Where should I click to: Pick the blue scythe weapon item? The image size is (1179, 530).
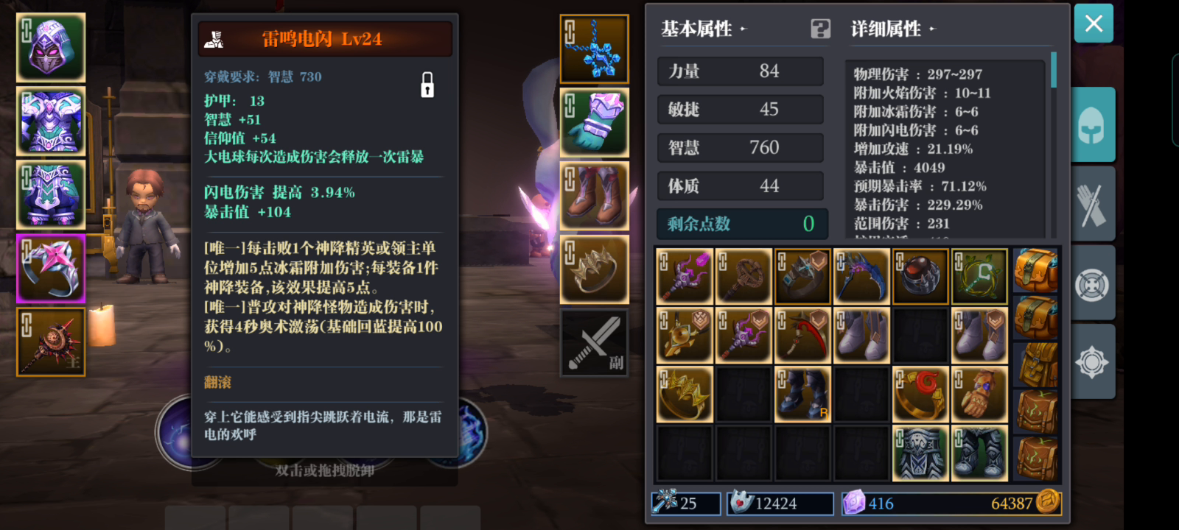pyautogui.click(x=861, y=277)
